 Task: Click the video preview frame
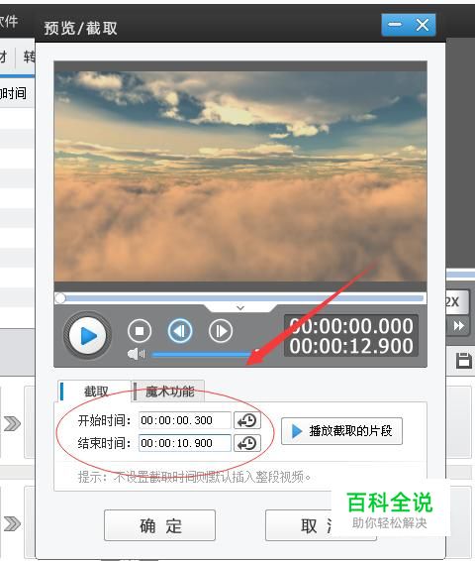(x=240, y=176)
